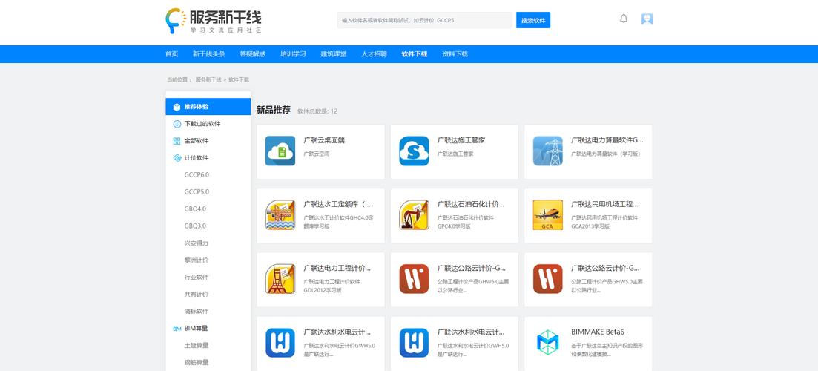Open the 建筑课堂 navigation item
818x371 pixels.
pyautogui.click(x=334, y=53)
